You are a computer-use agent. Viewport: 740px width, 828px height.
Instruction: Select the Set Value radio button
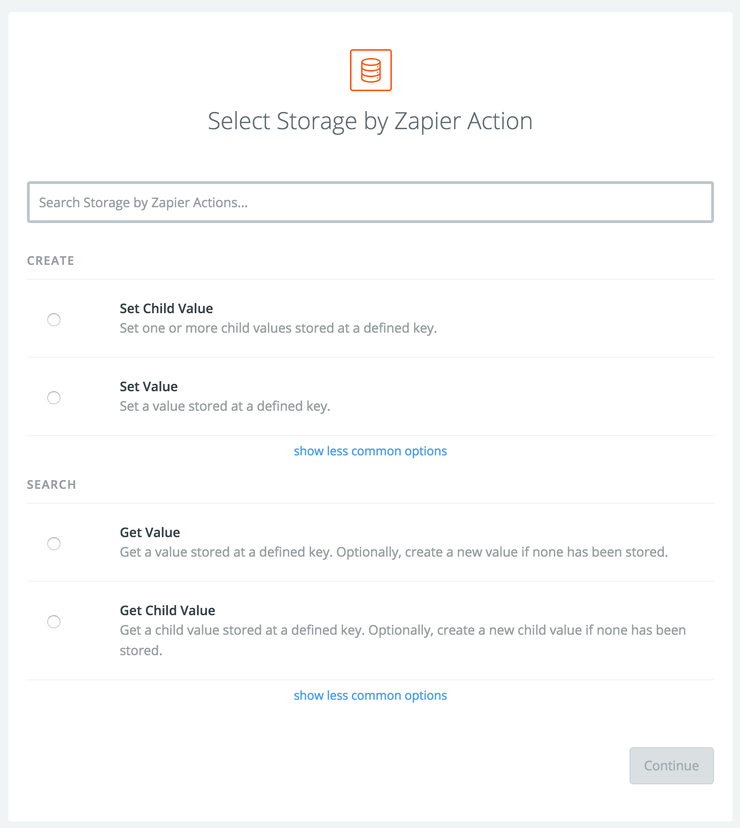point(54,398)
